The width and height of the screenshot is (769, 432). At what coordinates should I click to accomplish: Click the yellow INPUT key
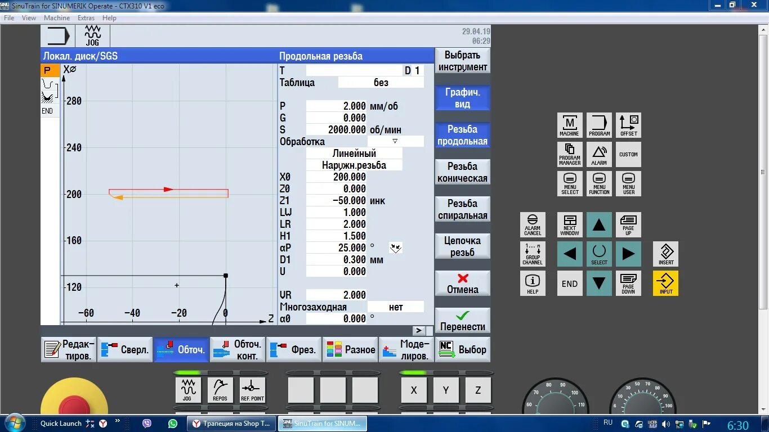click(666, 283)
